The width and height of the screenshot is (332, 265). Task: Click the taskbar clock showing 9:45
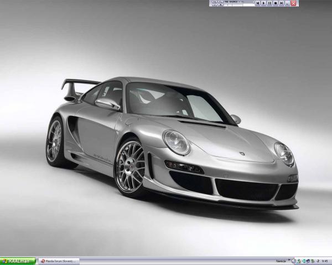point(325,261)
